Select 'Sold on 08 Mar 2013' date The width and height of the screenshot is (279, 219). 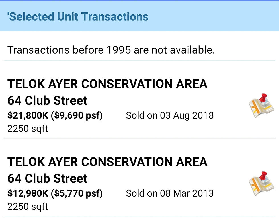[x=170, y=193]
